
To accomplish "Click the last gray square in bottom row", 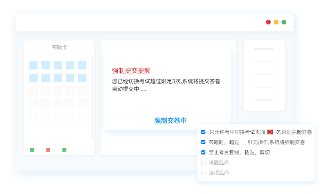I will click(82, 117).
